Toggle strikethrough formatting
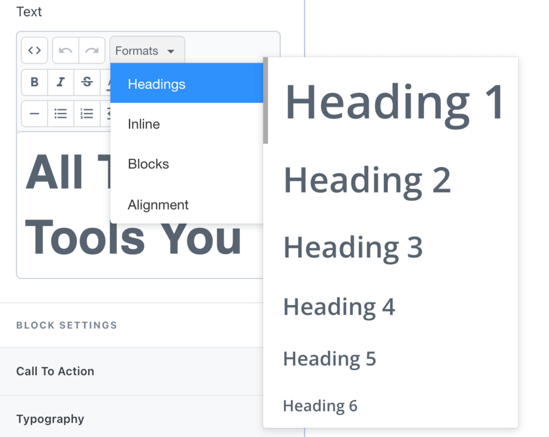Image resolution: width=549 pixels, height=437 pixels. [86, 82]
